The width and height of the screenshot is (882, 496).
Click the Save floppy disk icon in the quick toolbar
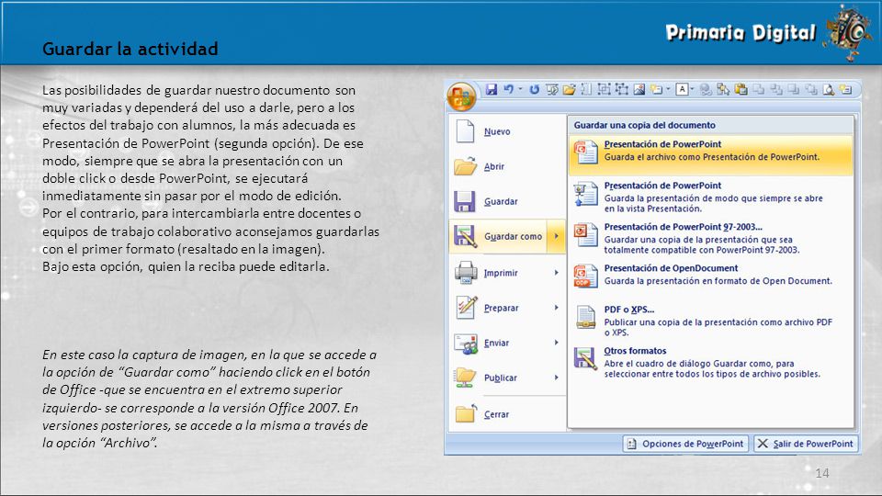click(x=492, y=89)
